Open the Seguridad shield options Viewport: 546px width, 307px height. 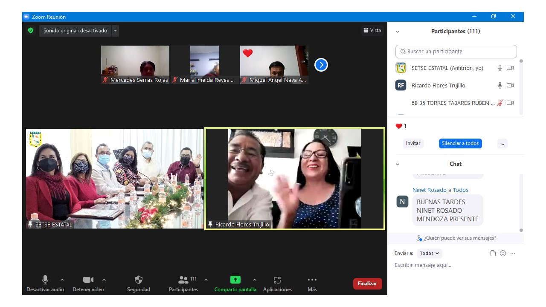pyautogui.click(x=138, y=280)
